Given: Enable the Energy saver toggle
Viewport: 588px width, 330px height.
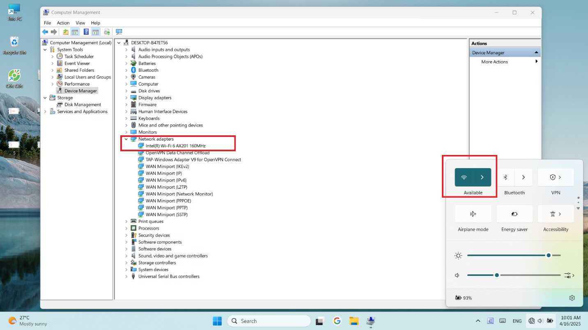Looking at the screenshot, I should click(x=514, y=214).
